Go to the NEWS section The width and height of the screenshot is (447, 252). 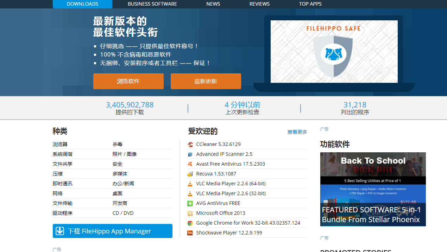pyautogui.click(x=213, y=4)
